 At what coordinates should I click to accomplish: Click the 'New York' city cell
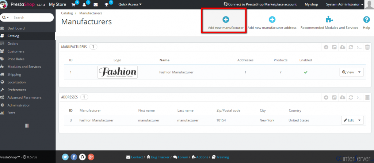[x=267, y=120]
